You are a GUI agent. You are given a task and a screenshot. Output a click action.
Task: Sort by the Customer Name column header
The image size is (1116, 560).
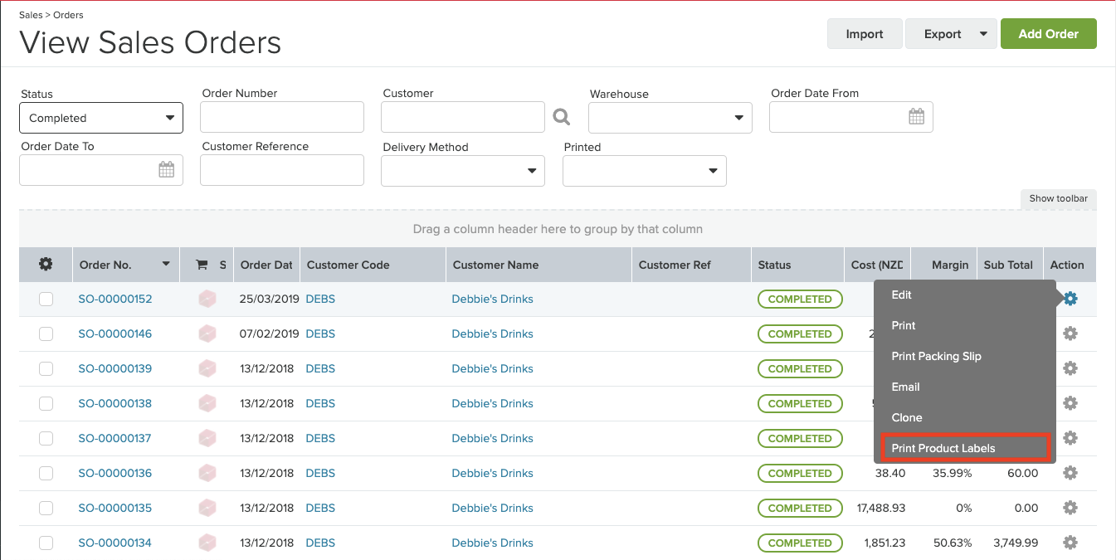coord(495,265)
